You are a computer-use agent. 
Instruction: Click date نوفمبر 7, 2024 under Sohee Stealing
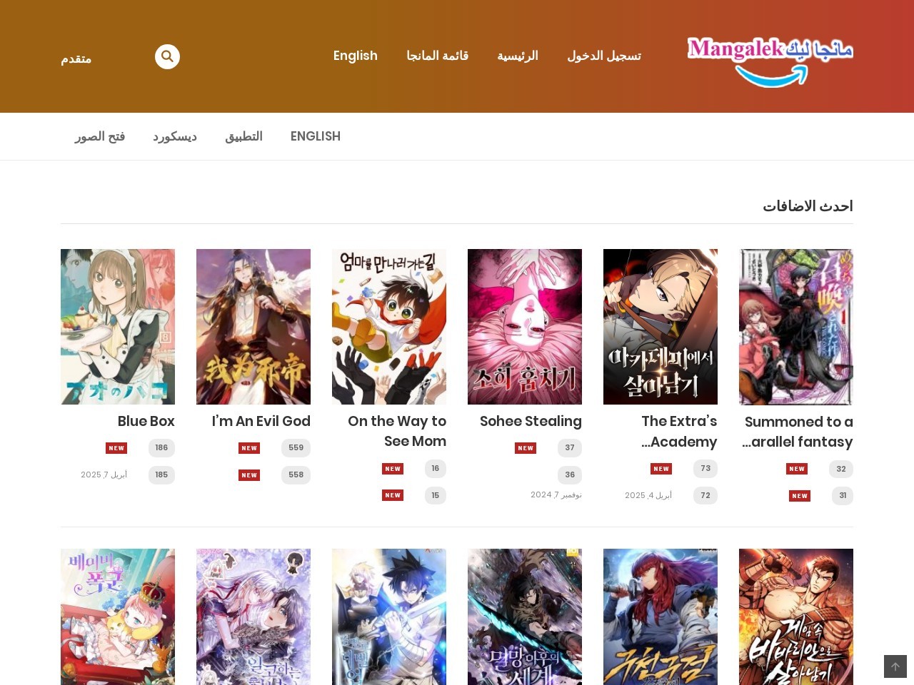556,494
